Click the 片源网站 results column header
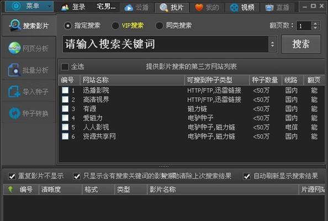 (x=312, y=190)
